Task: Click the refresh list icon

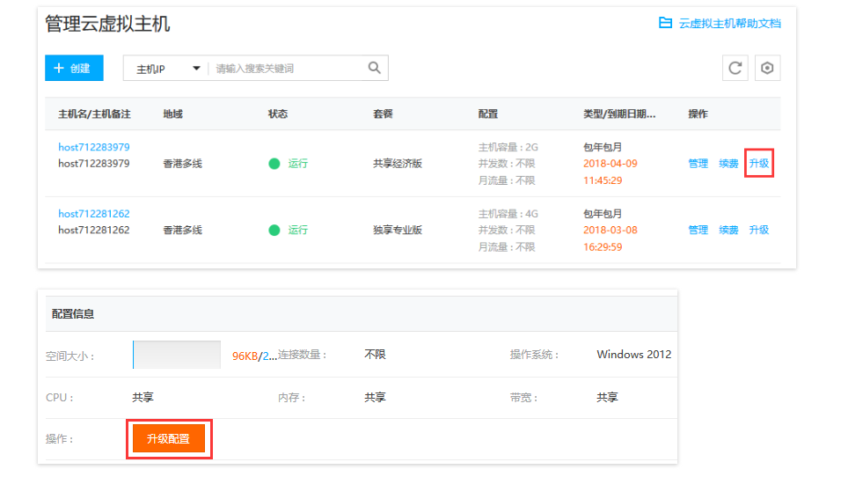Action: point(735,69)
